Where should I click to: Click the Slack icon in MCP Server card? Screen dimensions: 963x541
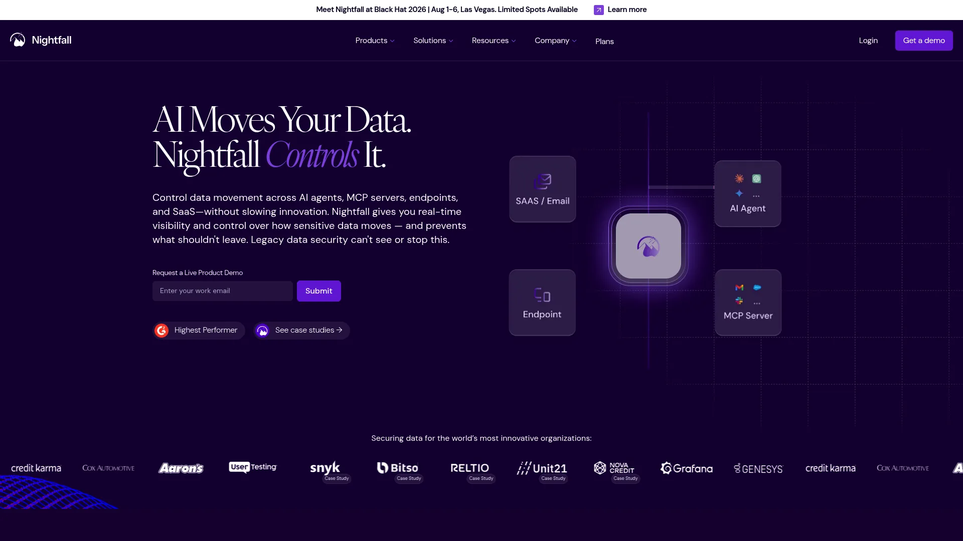tap(739, 301)
